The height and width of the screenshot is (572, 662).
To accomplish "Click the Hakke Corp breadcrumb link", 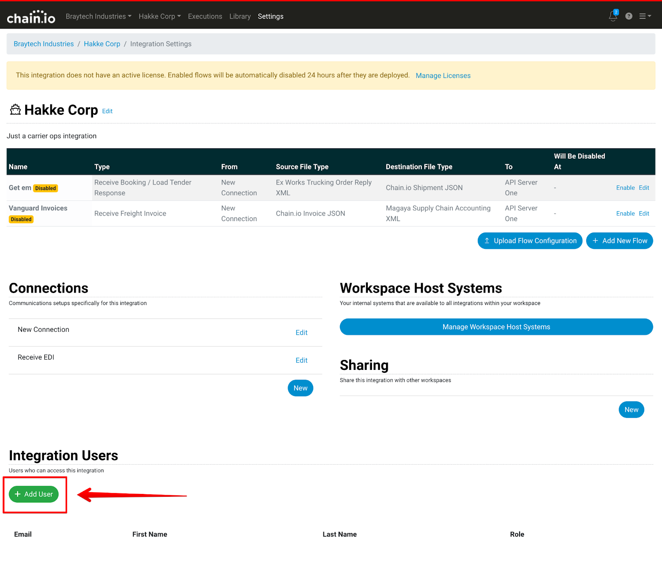I will click(102, 44).
